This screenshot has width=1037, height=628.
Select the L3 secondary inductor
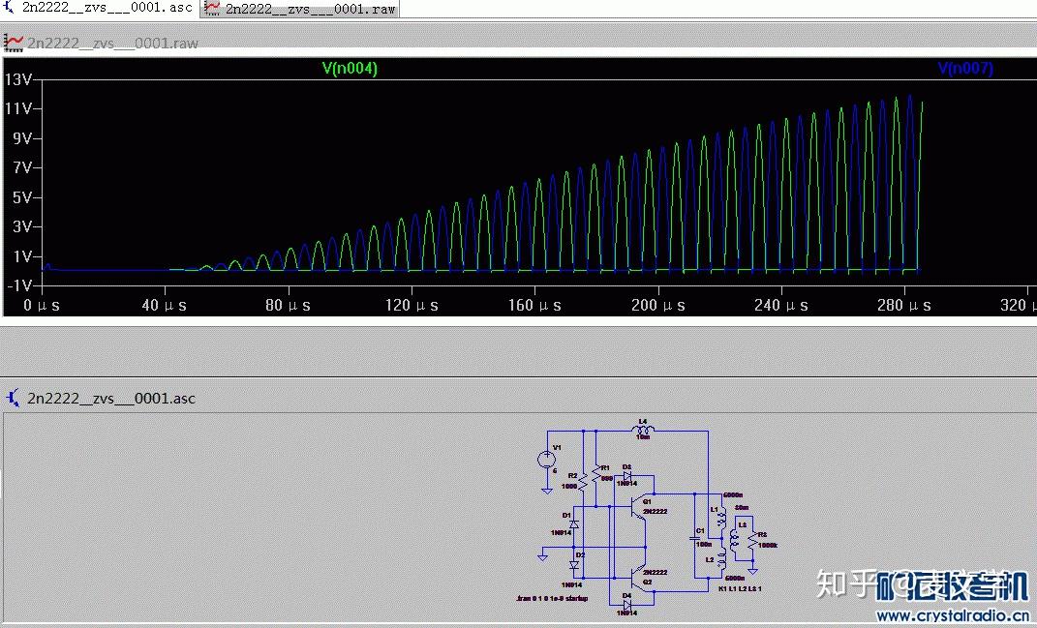[733, 542]
